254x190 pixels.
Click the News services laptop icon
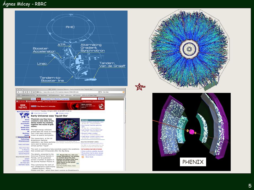tap(101, 106)
